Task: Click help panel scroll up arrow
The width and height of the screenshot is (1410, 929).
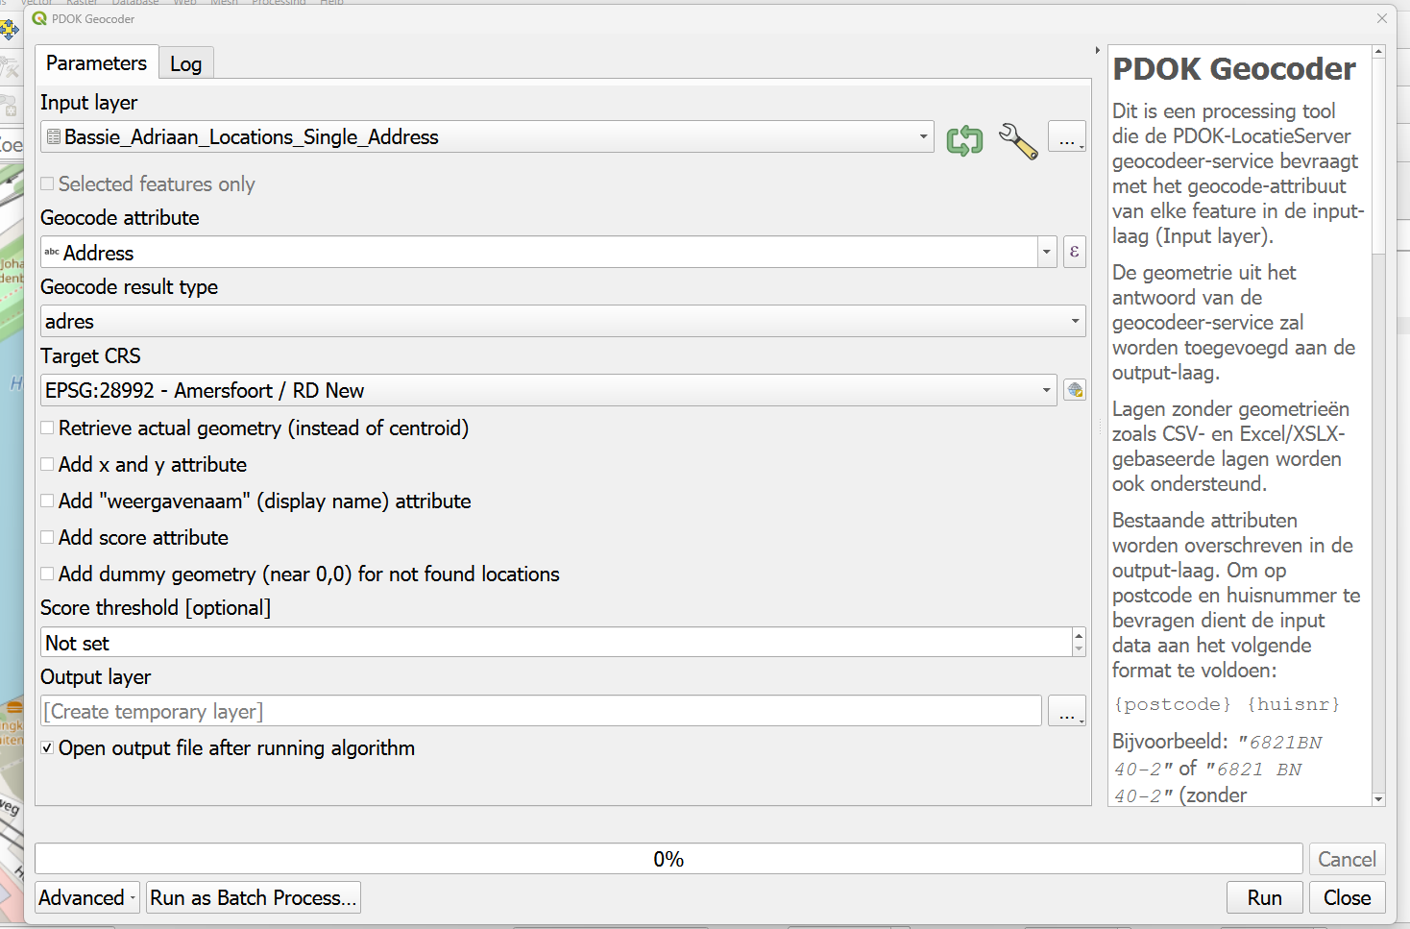Action: [1378, 52]
